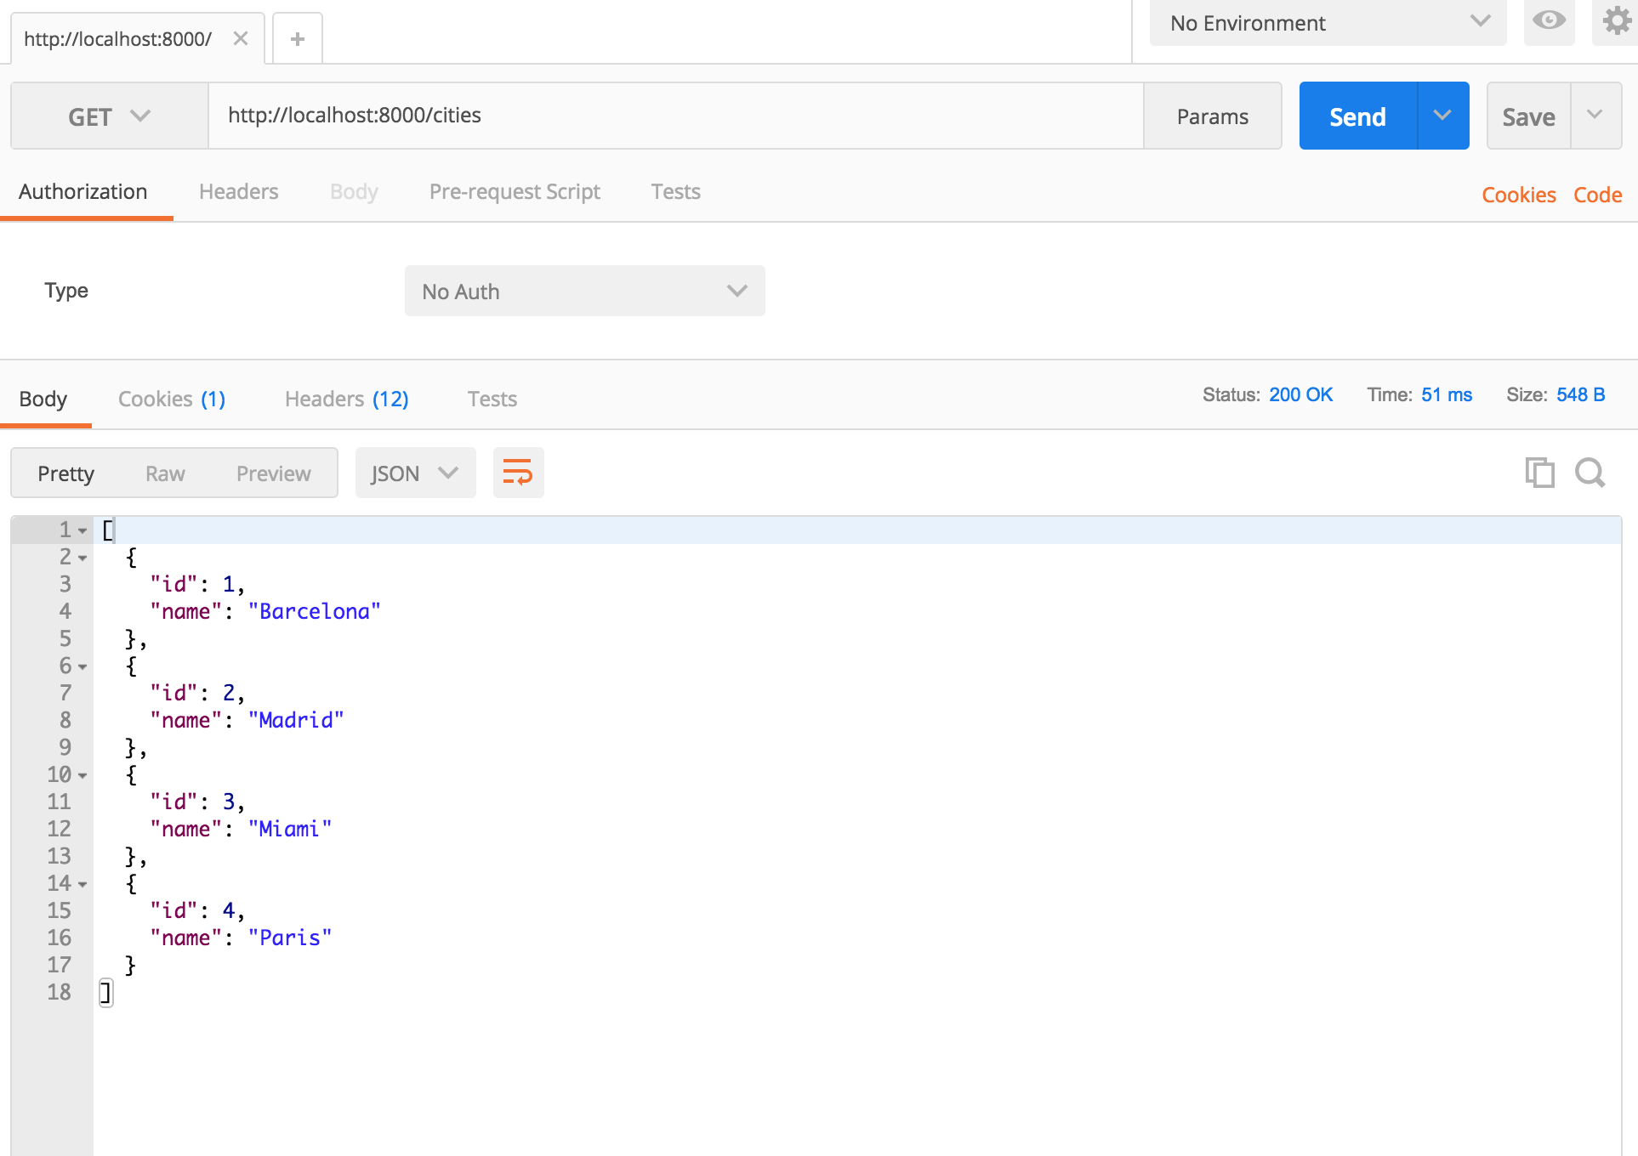The height and width of the screenshot is (1156, 1638).
Task: Click the environment quick look eye icon
Action: [1549, 20]
